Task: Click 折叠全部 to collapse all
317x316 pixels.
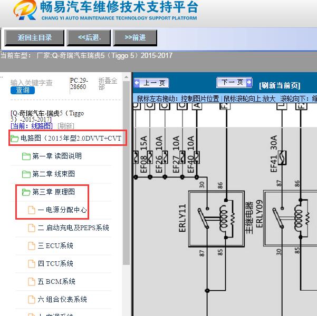Action: tap(108, 84)
